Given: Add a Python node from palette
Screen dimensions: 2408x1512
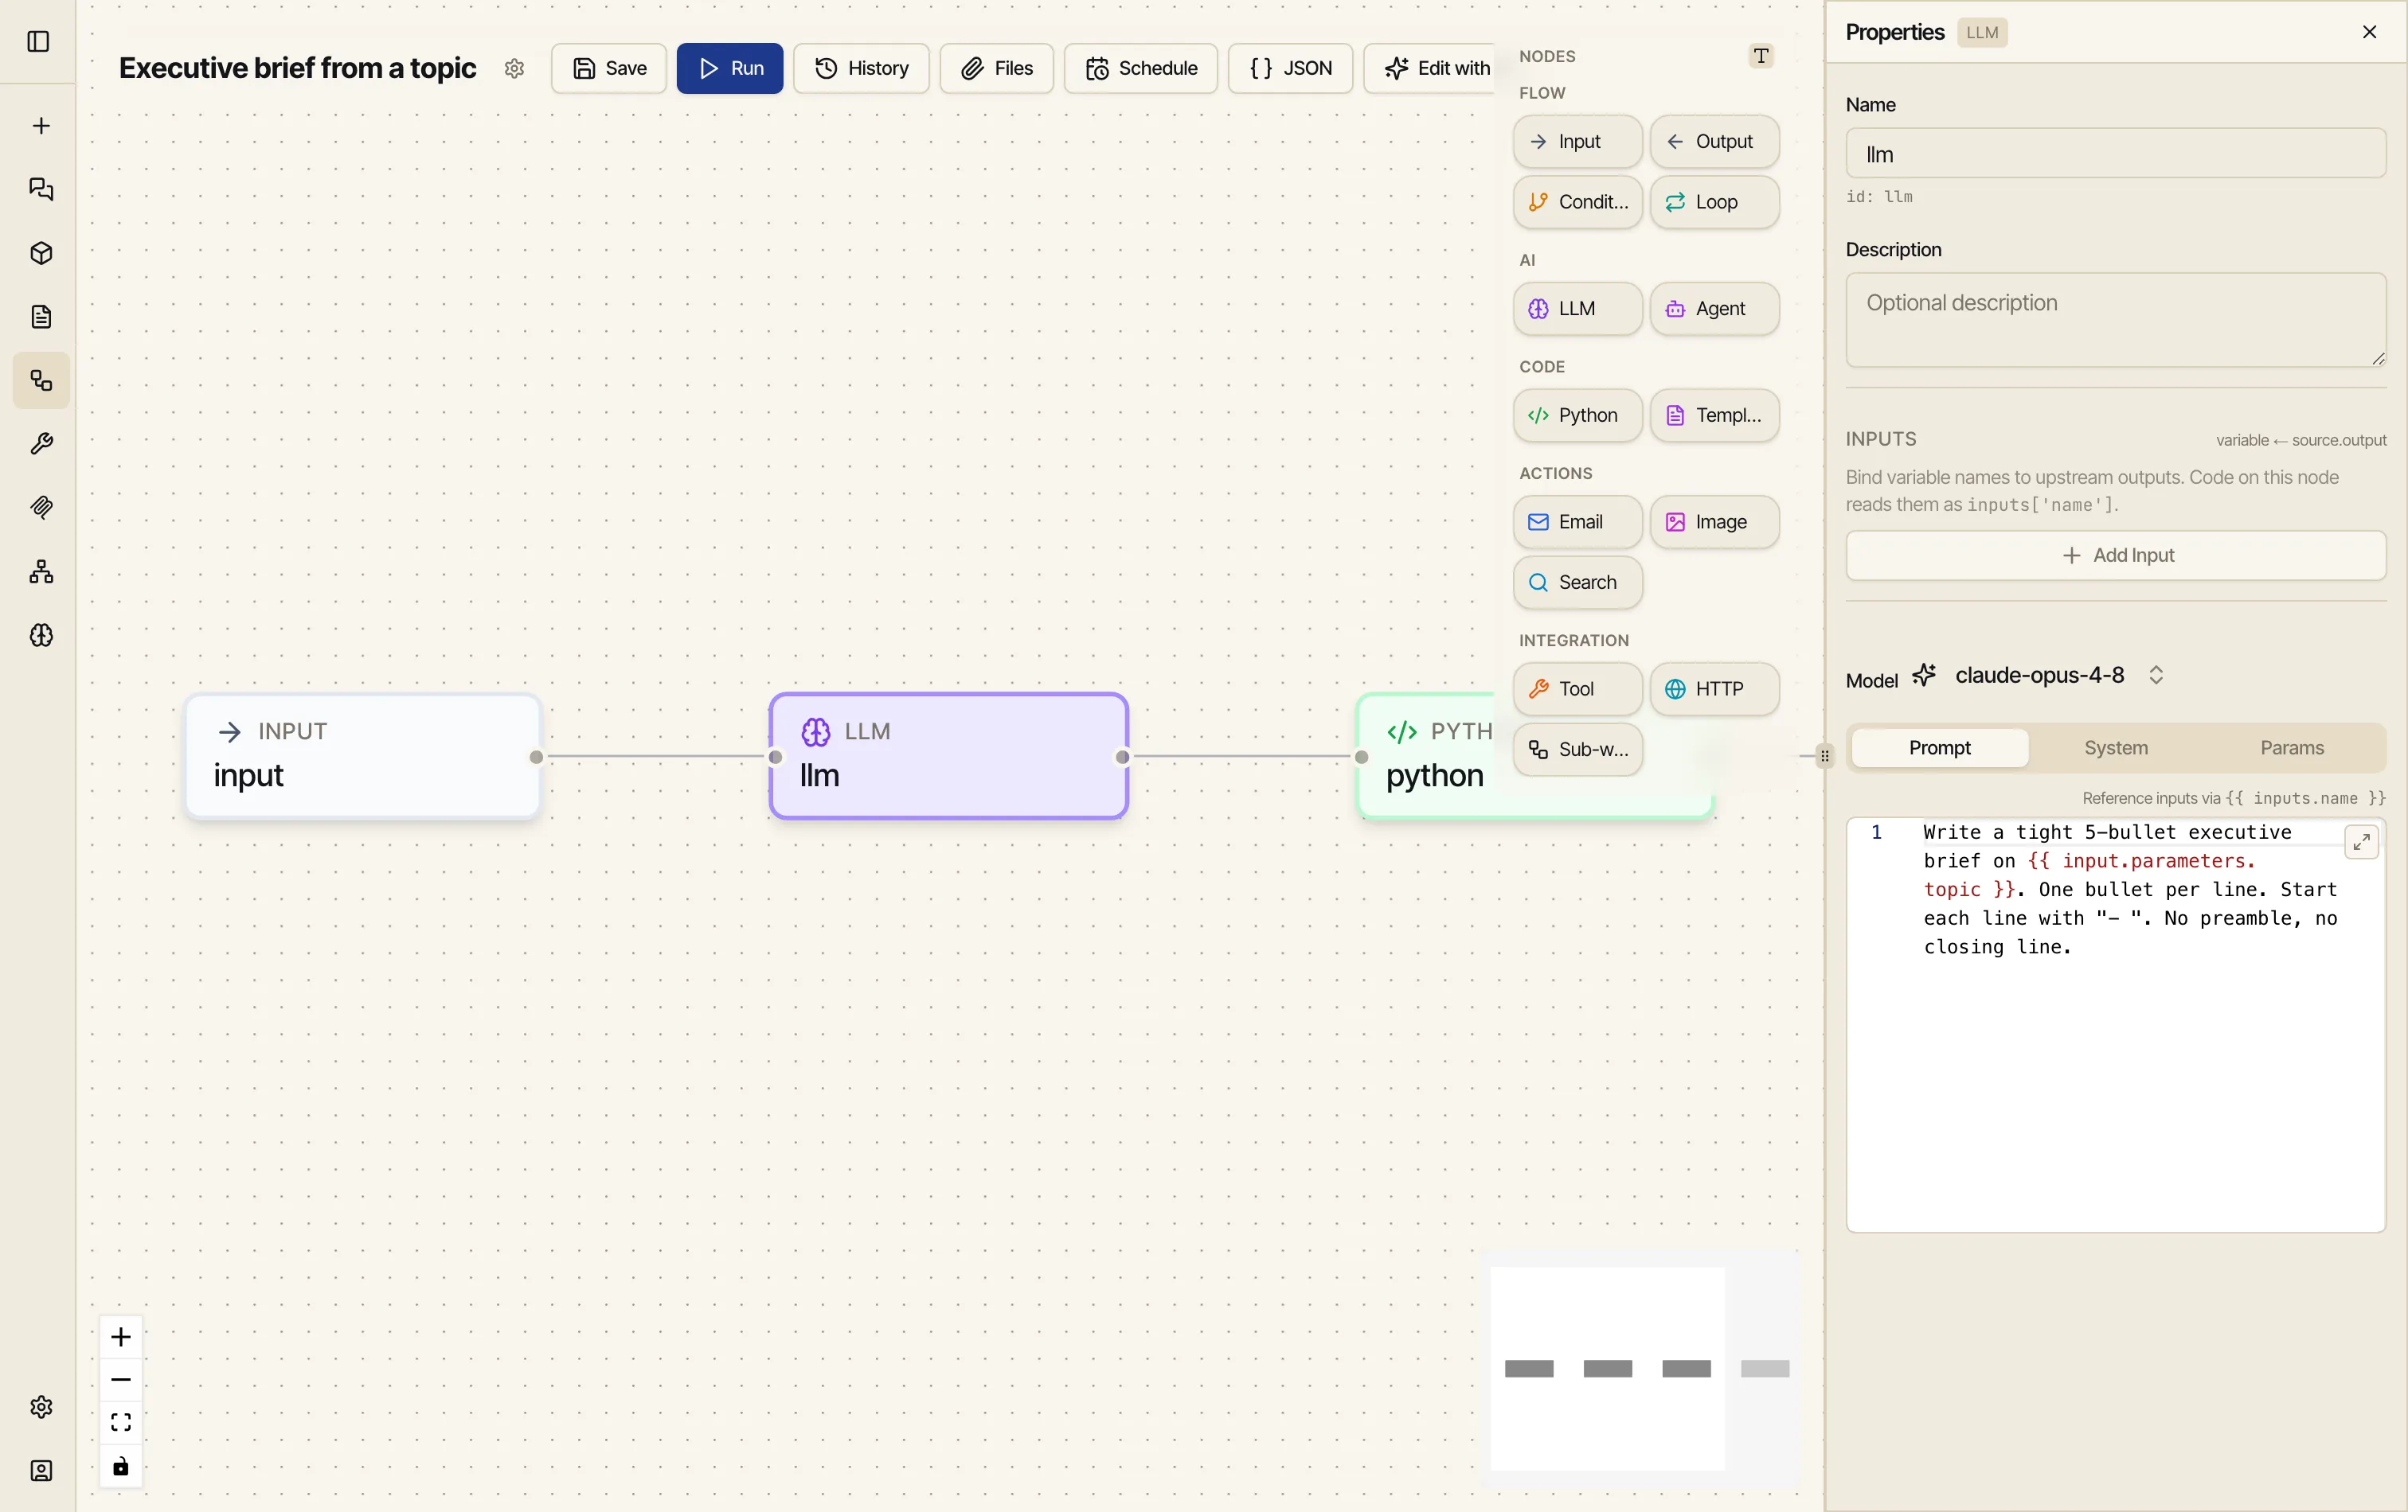Looking at the screenshot, I should (x=1577, y=415).
